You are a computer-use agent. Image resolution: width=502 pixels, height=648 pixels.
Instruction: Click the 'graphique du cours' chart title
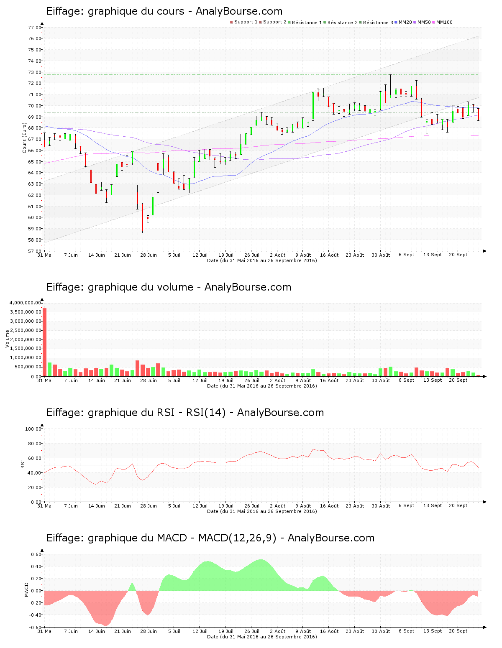[x=164, y=11]
